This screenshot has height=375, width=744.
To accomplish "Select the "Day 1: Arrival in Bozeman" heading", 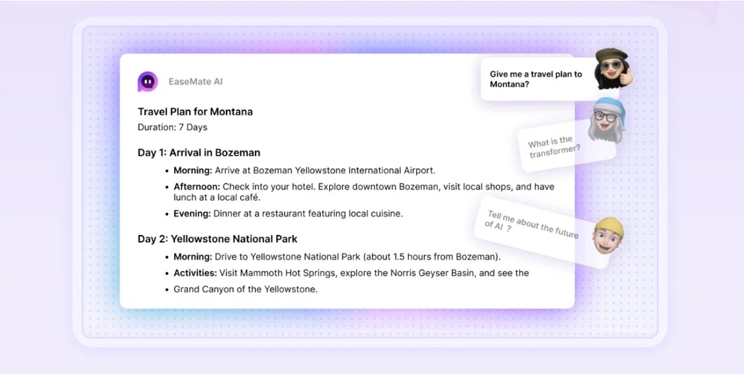I will [x=199, y=153].
